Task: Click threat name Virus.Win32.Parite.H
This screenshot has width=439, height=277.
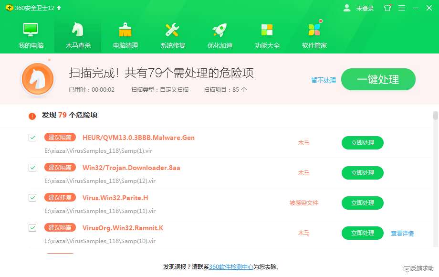Action: 115,198
